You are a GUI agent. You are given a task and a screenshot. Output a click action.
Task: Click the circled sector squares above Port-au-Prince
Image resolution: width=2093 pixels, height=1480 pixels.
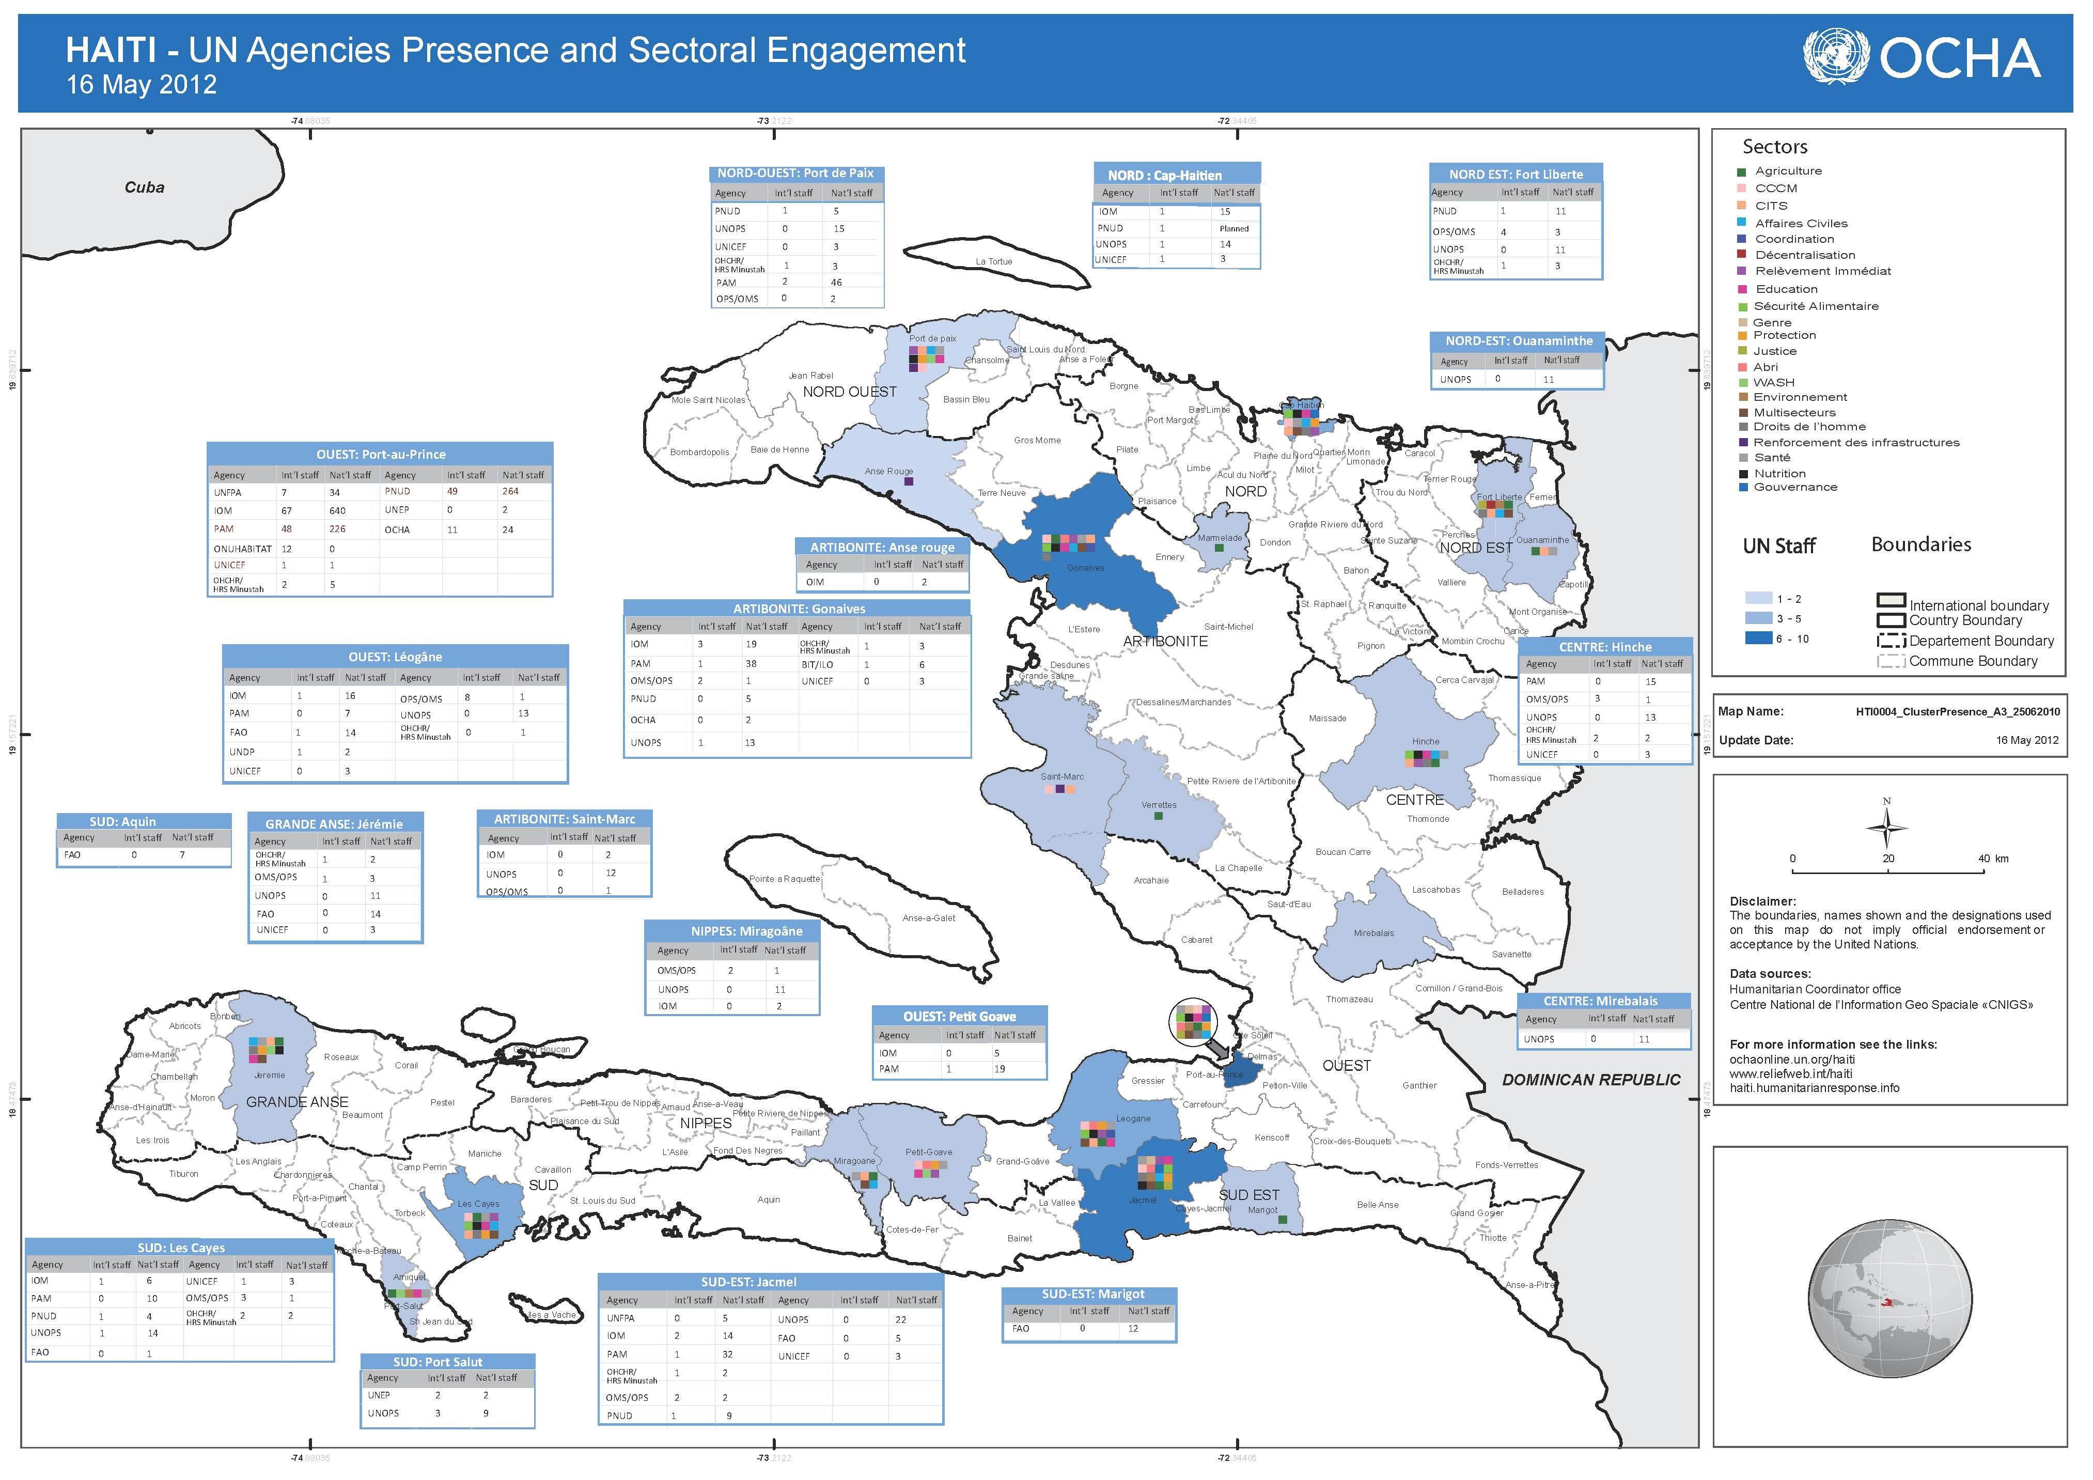(1193, 1021)
